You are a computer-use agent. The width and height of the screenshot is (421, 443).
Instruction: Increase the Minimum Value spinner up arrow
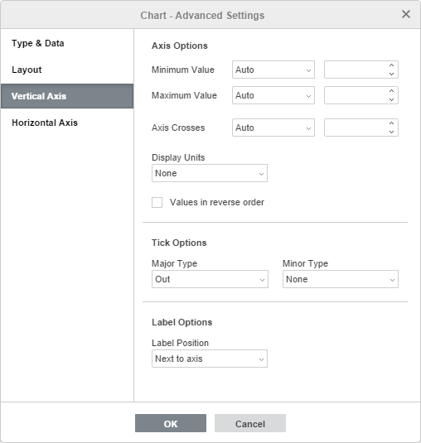(x=391, y=65)
